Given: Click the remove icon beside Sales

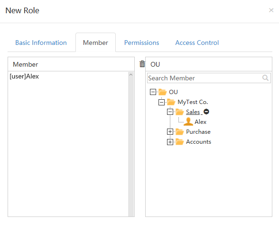Looking at the screenshot, I should tap(206, 112).
